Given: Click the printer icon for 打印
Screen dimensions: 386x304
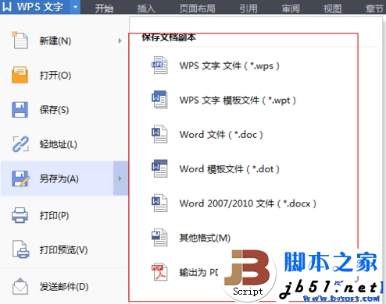Looking at the screenshot, I should (20, 215).
